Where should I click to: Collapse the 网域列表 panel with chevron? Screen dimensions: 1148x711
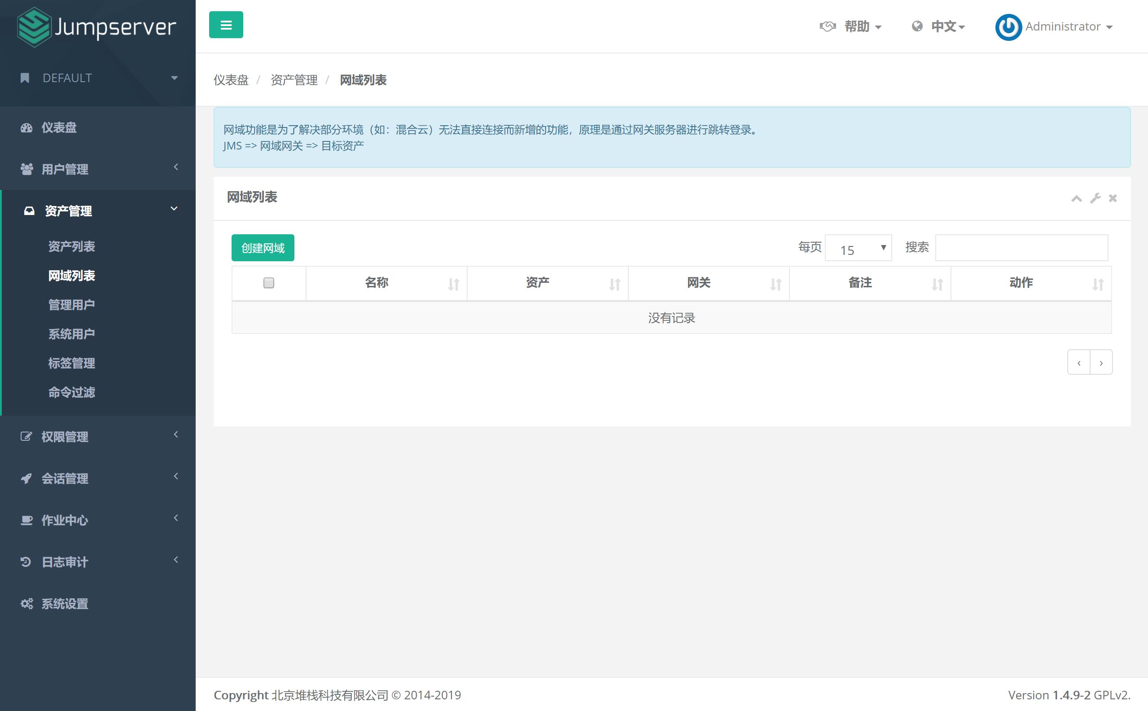coord(1077,198)
